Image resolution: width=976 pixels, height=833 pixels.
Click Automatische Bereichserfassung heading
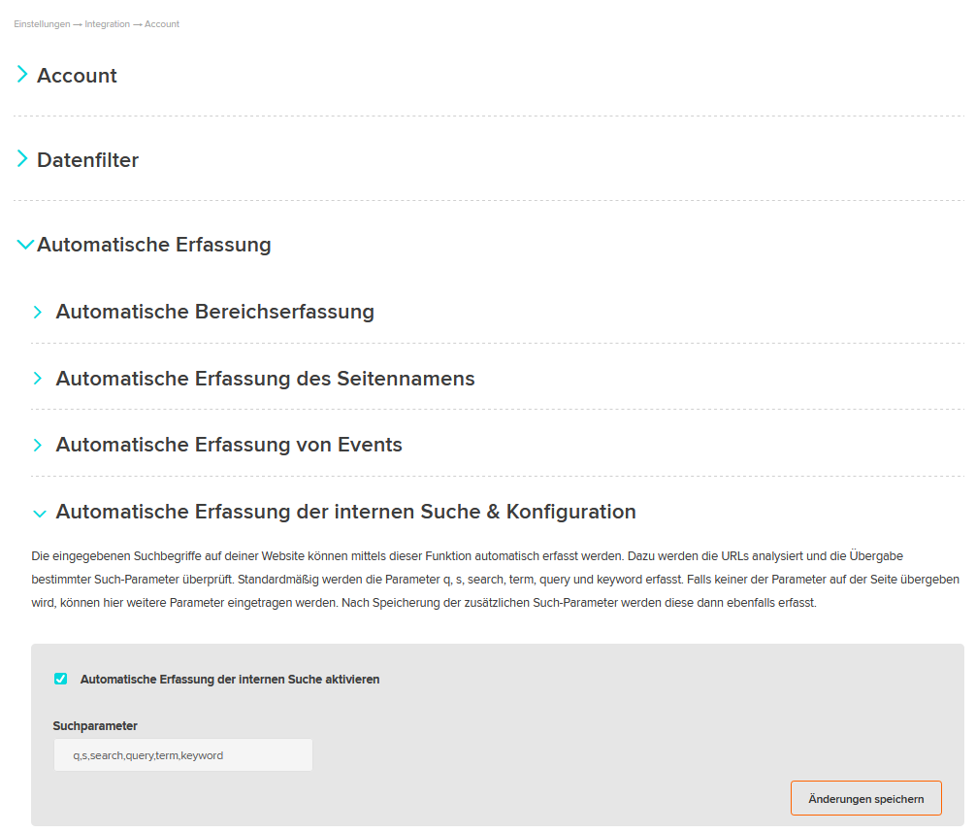click(214, 312)
